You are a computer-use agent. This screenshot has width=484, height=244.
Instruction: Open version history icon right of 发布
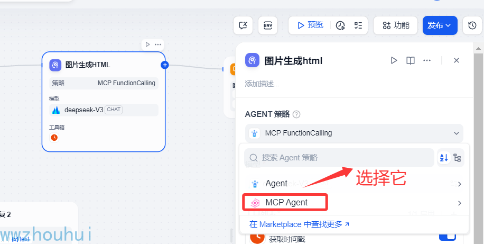point(472,25)
